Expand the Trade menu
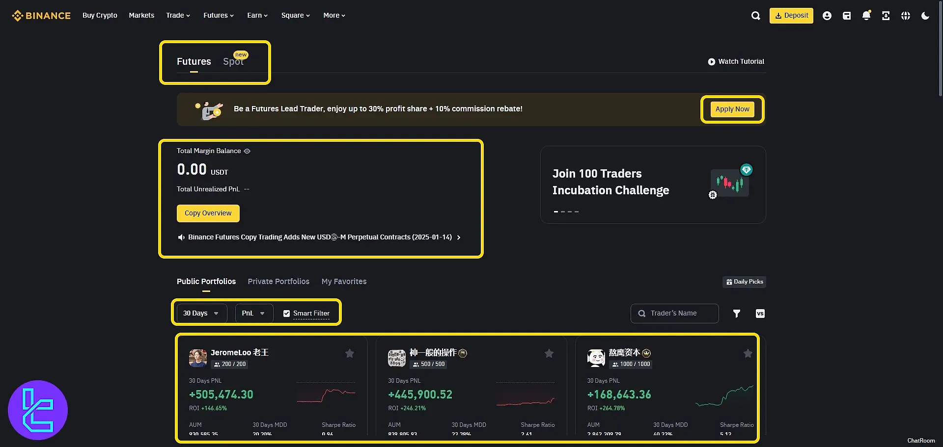Screen dimensions: 943x447 178,16
